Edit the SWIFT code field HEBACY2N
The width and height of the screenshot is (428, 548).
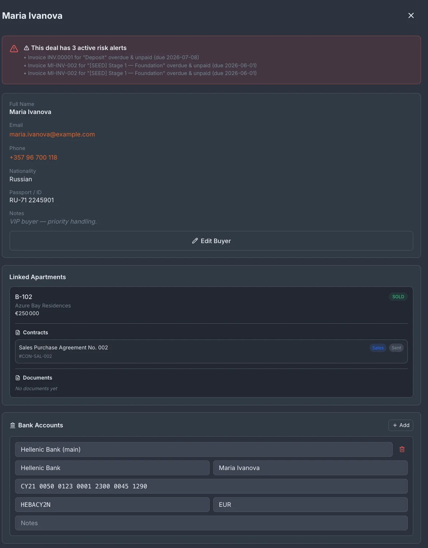(112, 505)
